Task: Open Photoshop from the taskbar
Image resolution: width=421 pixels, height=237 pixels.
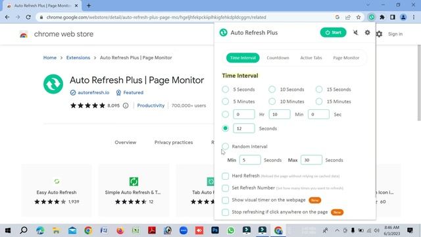Action: [215, 230]
